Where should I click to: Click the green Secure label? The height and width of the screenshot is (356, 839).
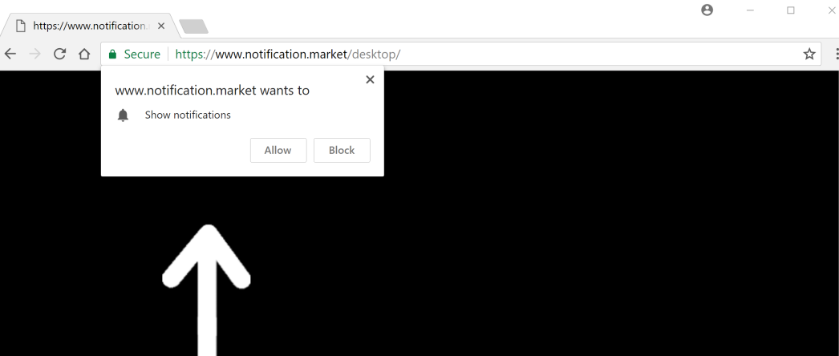click(142, 54)
